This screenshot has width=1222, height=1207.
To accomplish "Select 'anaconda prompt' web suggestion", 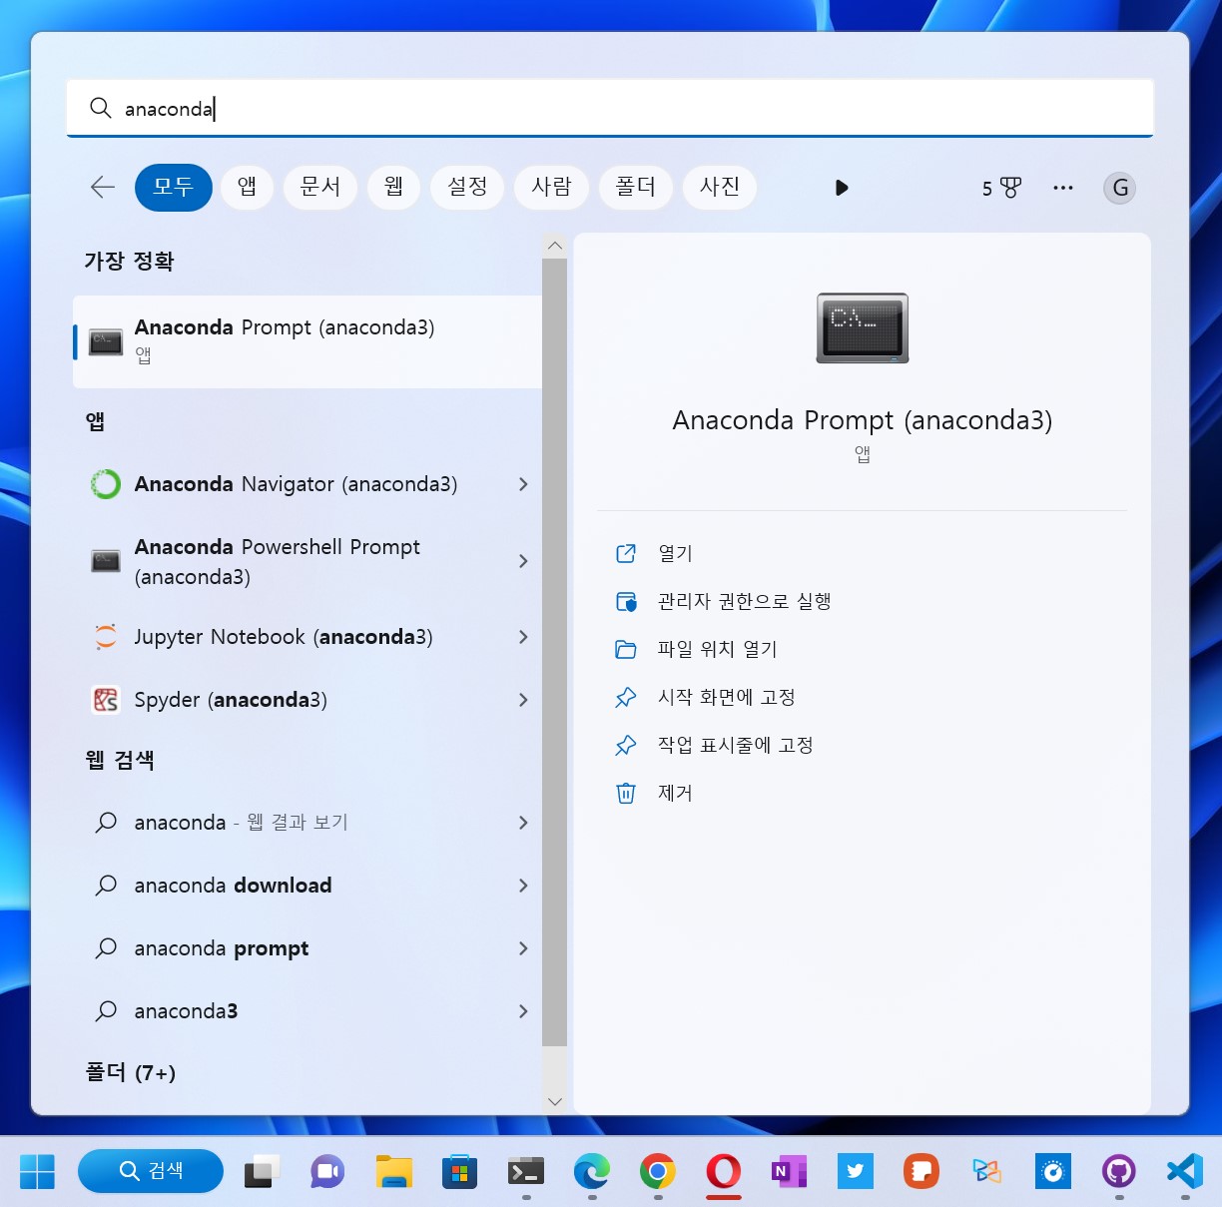I will coord(307,948).
